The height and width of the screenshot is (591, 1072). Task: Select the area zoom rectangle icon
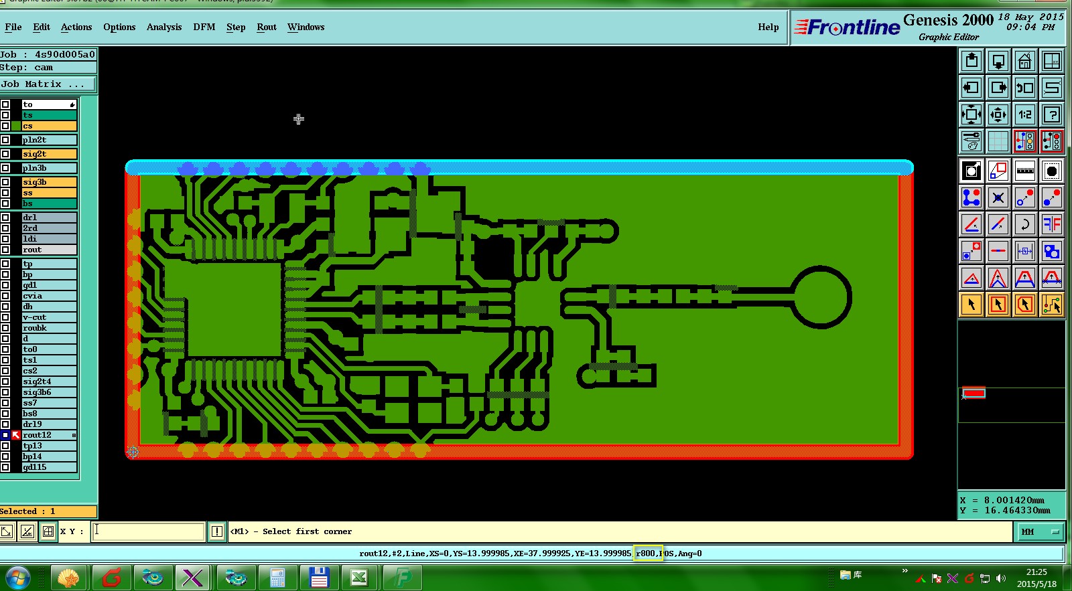tap(998, 171)
